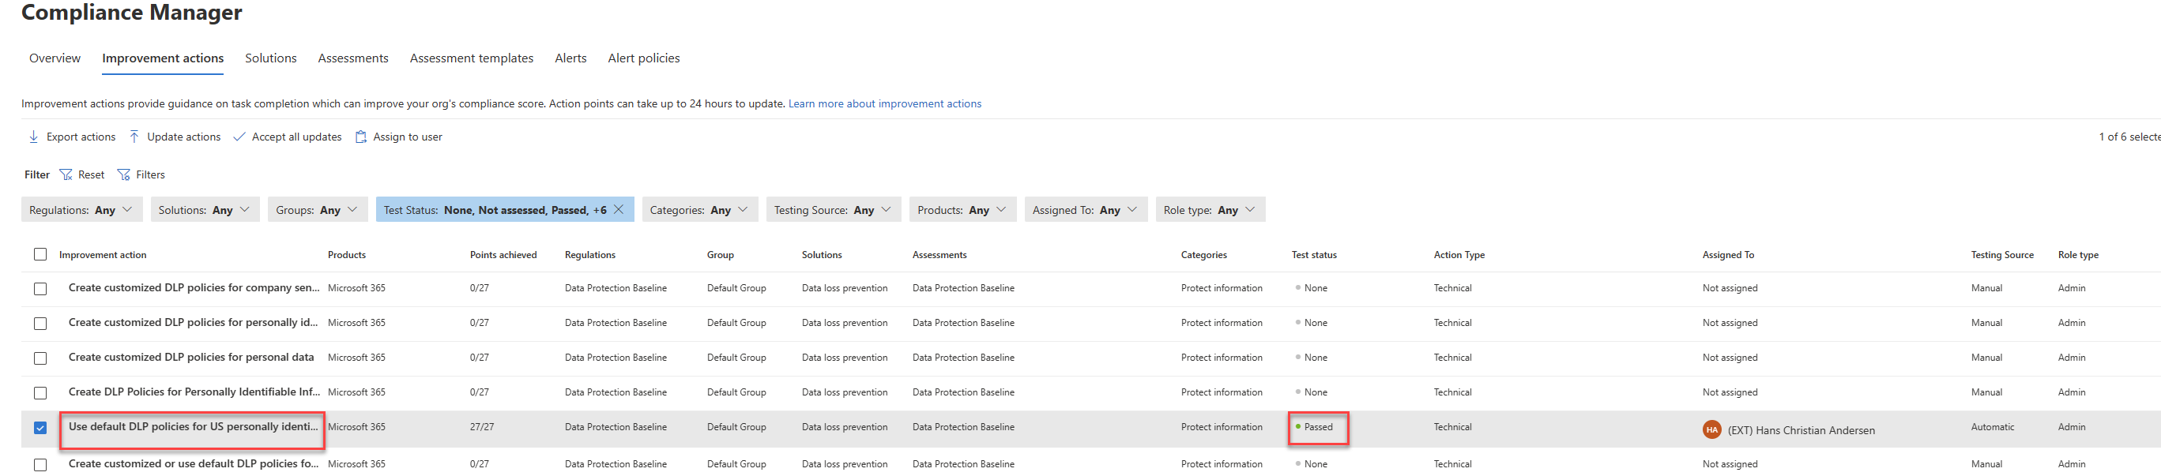Viewport: 2161px width, 476px height.
Task: Sort by the Assigned To column header
Action: click(1728, 255)
